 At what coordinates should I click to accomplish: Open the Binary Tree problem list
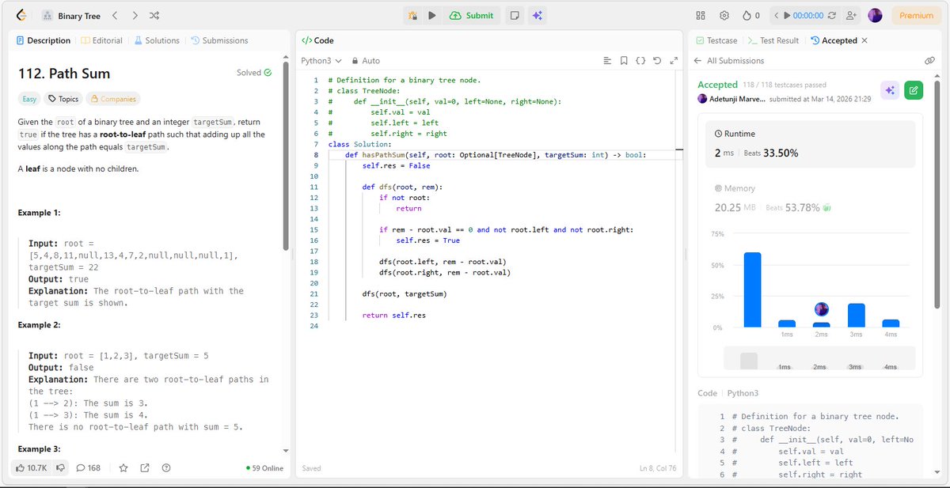(70, 15)
